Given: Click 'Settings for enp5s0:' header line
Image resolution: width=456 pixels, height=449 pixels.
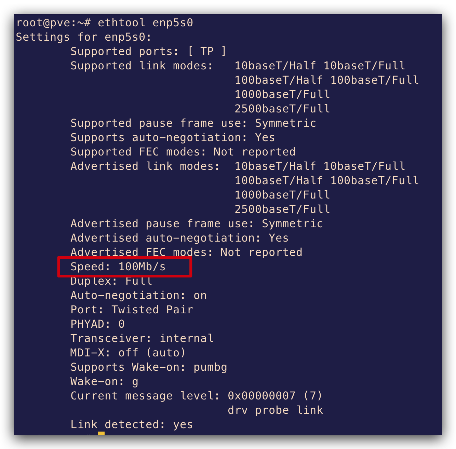Looking at the screenshot, I should tap(84, 37).
